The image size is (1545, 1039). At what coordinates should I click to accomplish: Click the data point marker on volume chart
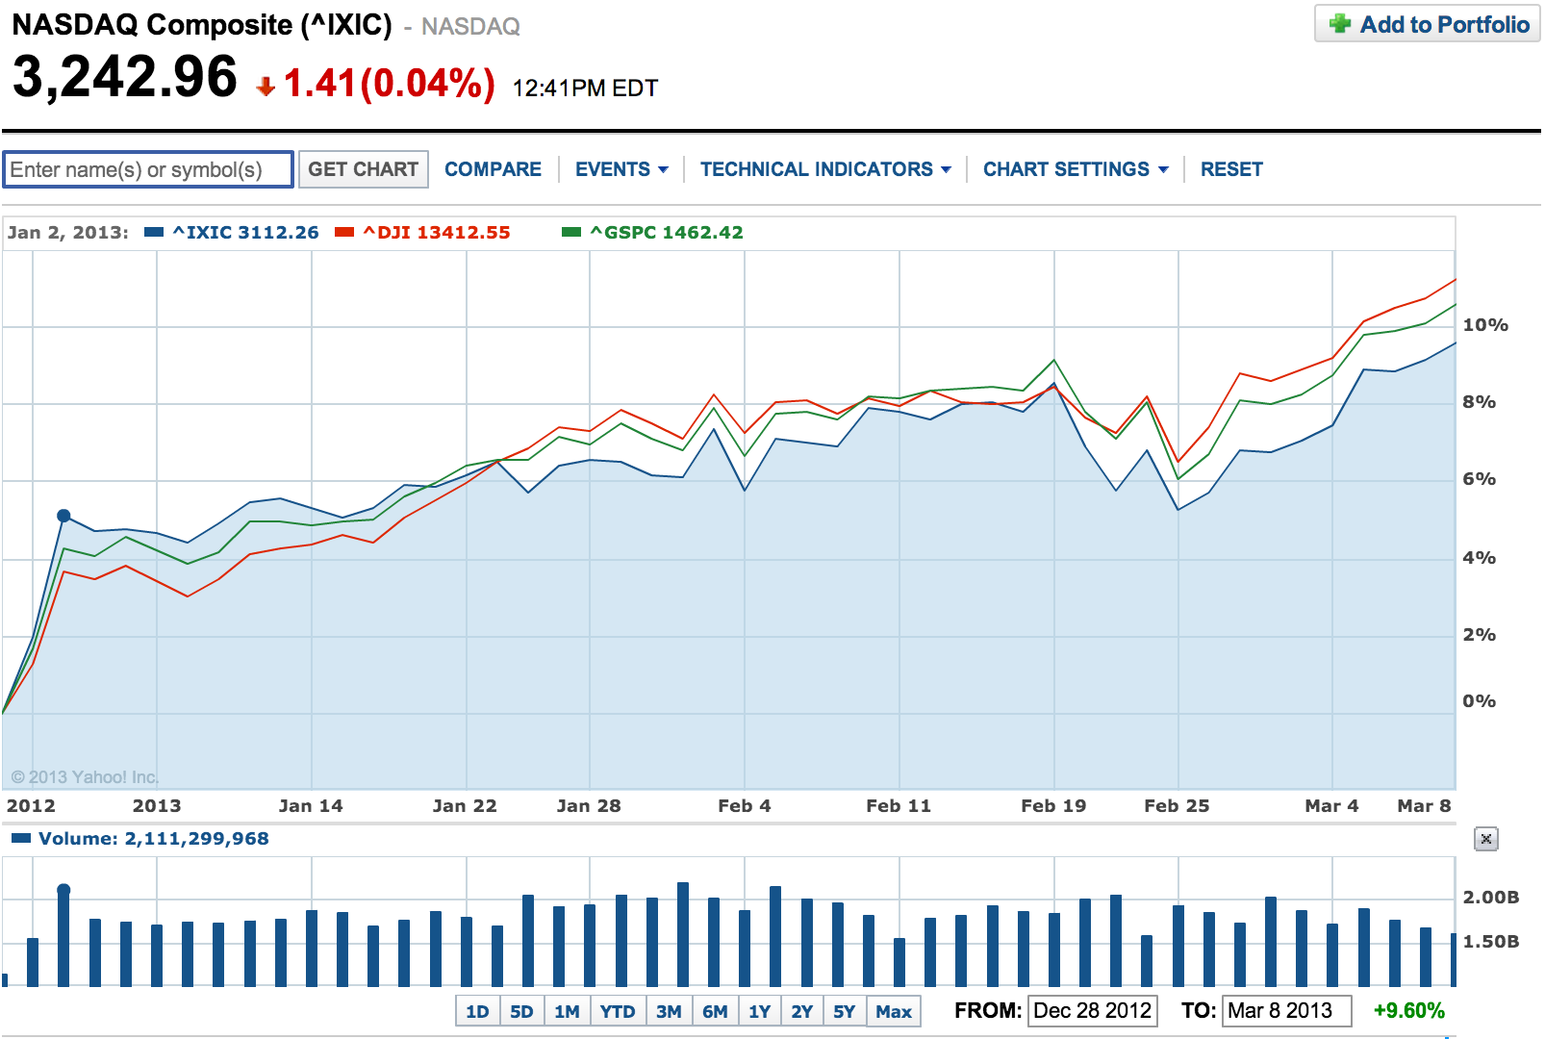click(63, 890)
